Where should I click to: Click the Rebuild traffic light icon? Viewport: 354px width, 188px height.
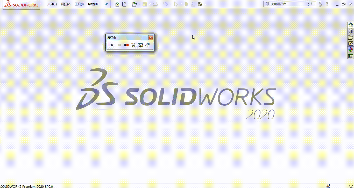(186, 4)
